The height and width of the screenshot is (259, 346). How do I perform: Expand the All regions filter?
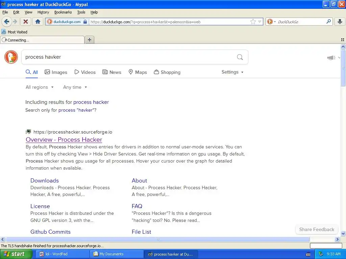[40, 87]
